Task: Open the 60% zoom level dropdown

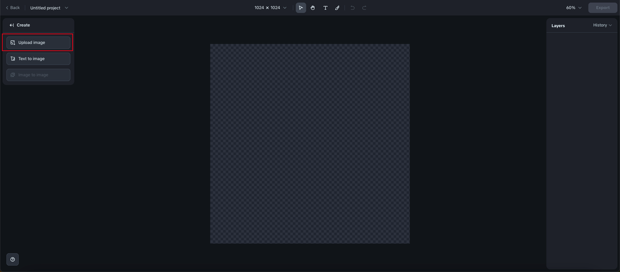Action: click(573, 8)
